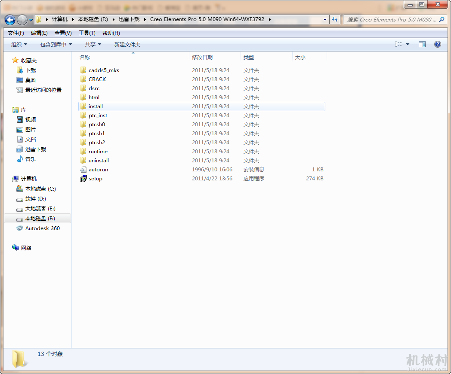Toggle the preview pane icon
The image size is (451, 374).
coord(422,44)
